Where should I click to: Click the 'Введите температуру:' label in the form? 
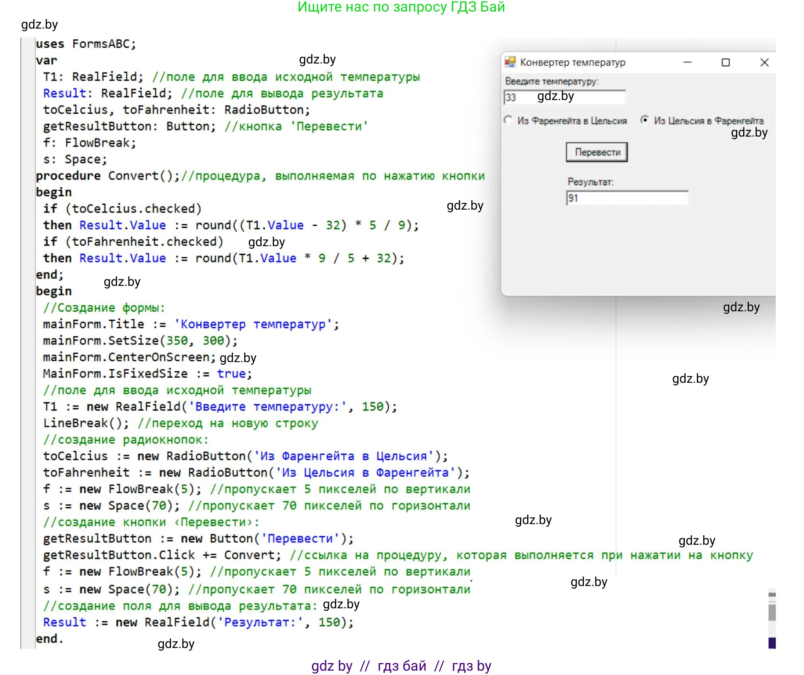pos(551,81)
